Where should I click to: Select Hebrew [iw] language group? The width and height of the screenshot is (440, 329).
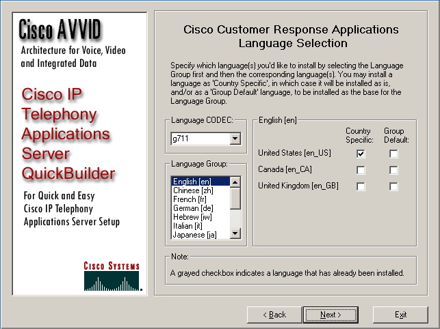[x=200, y=217]
